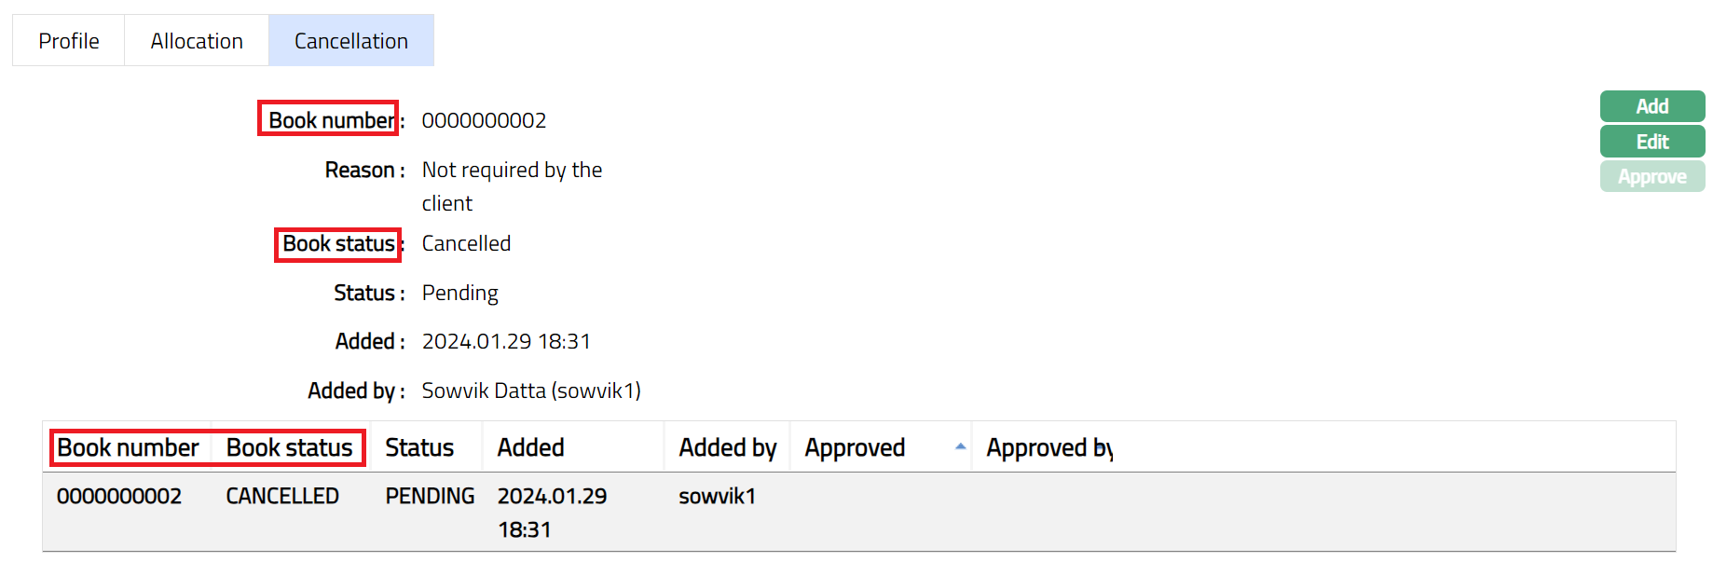Click the Approved column header label
1713x562 pixels.
855,448
